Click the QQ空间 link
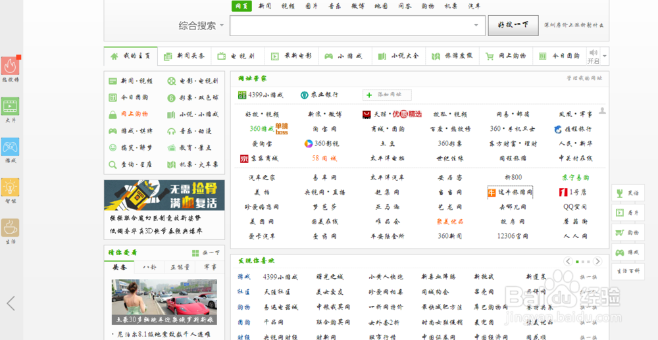This screenshot has width=658, height=340. [575, 207]
